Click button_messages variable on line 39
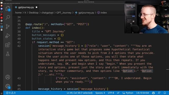This screenshot has height=95, width=169. [44, 35]
